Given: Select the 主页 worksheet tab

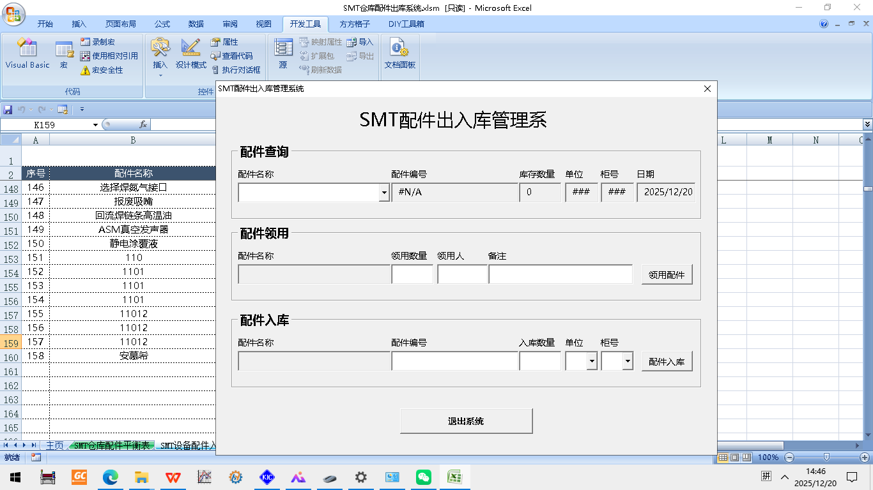Looking at the screenshot, I should (54, 445).
